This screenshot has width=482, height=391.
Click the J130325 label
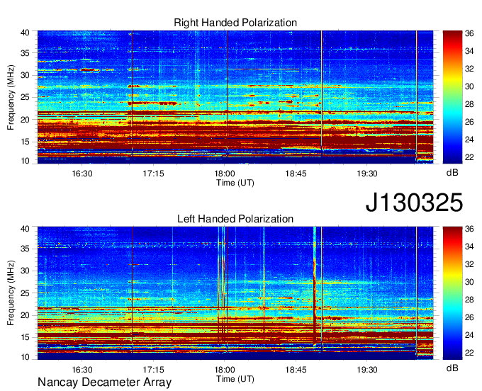point(414,203)
